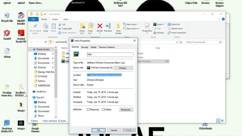
Task: Click the Change... button
Action: (x=123, y=68)
